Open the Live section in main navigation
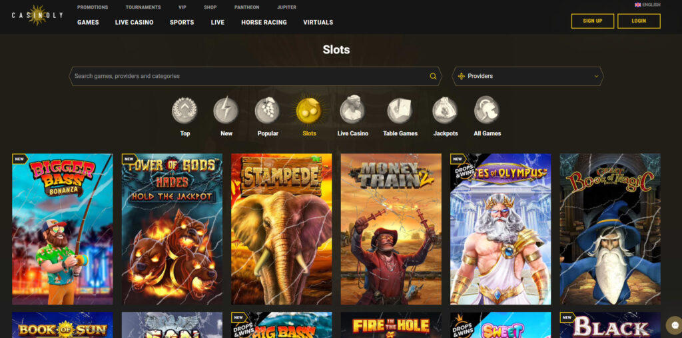 pyautogui.click(x=218, y=22)
